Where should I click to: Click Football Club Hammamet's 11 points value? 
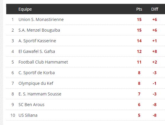(139, 62)
